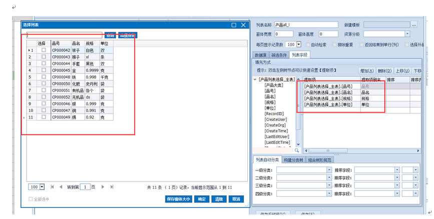Tick the checkbox for row CP000050
The height and width of the screenshot is (219, 434).
tap(44, 83)
